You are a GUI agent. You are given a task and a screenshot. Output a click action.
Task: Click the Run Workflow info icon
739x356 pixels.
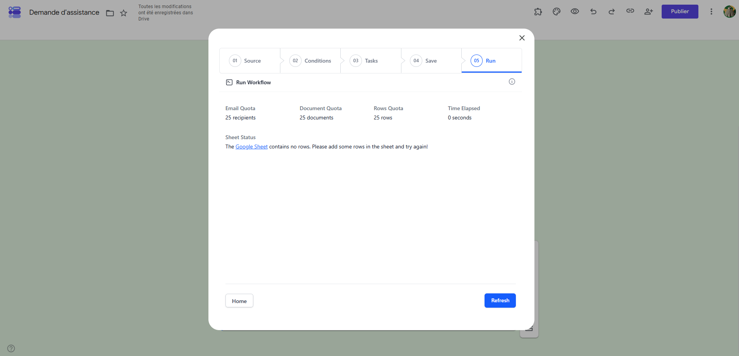[512, 82]
